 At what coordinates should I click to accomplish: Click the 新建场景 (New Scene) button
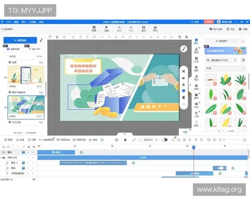(x=20, y=40)
